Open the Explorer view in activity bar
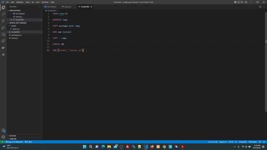The width and height of the screenshot is (267, 150). 3,7
